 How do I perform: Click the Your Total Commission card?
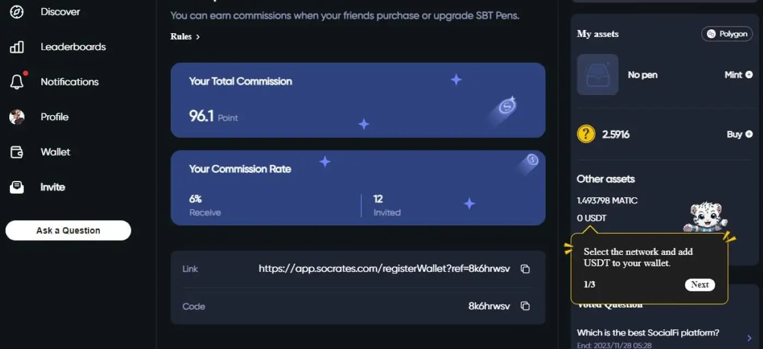tap(358, 100)
